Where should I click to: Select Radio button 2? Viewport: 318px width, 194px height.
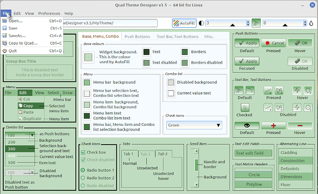point(83,178)
